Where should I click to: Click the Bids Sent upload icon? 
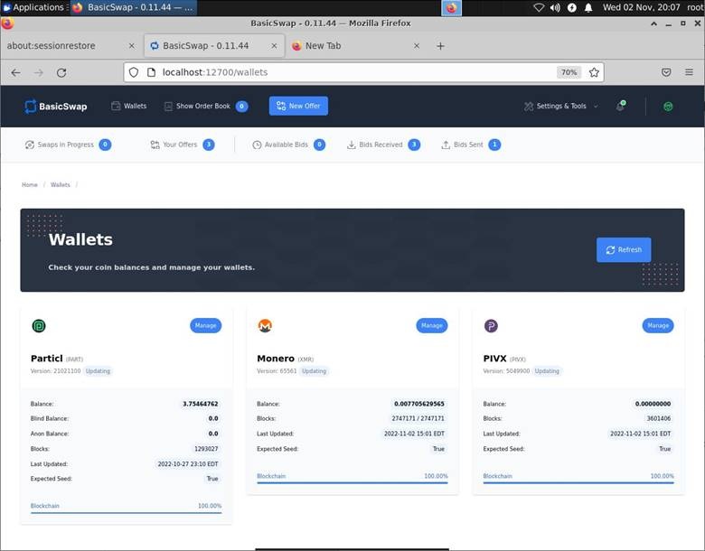[x=446, y=145]
